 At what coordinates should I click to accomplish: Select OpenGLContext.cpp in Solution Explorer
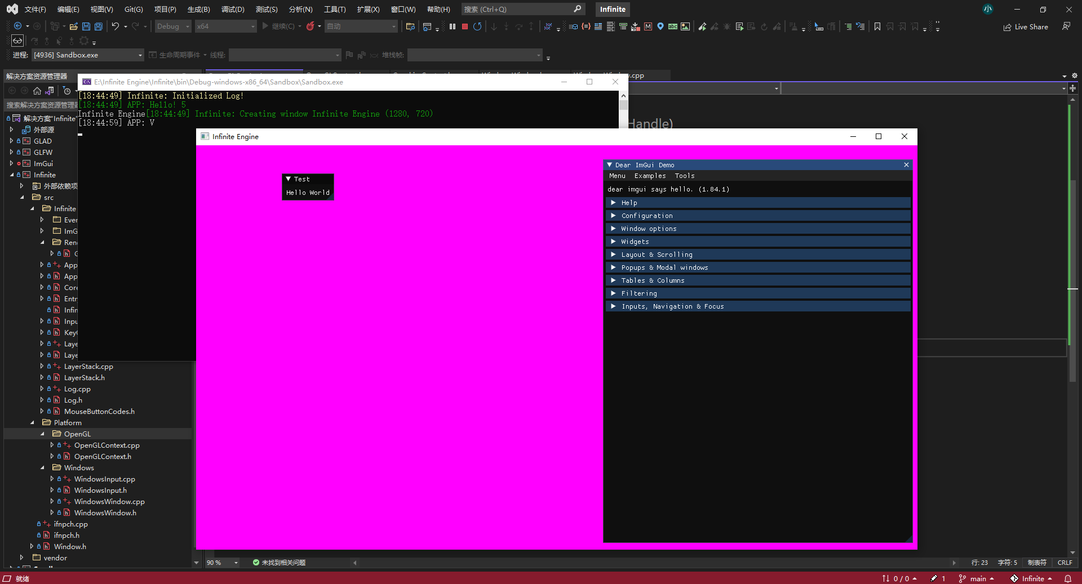click(x=107, y=445)
